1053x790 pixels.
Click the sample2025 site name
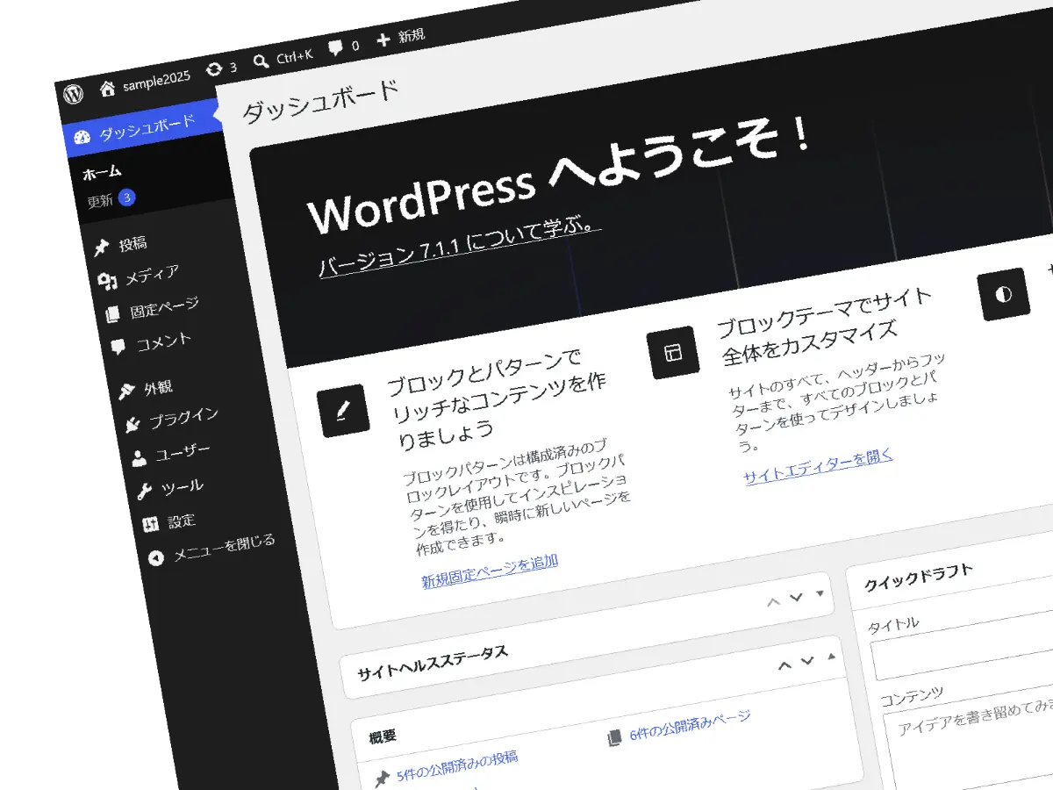tap(155, 81)
